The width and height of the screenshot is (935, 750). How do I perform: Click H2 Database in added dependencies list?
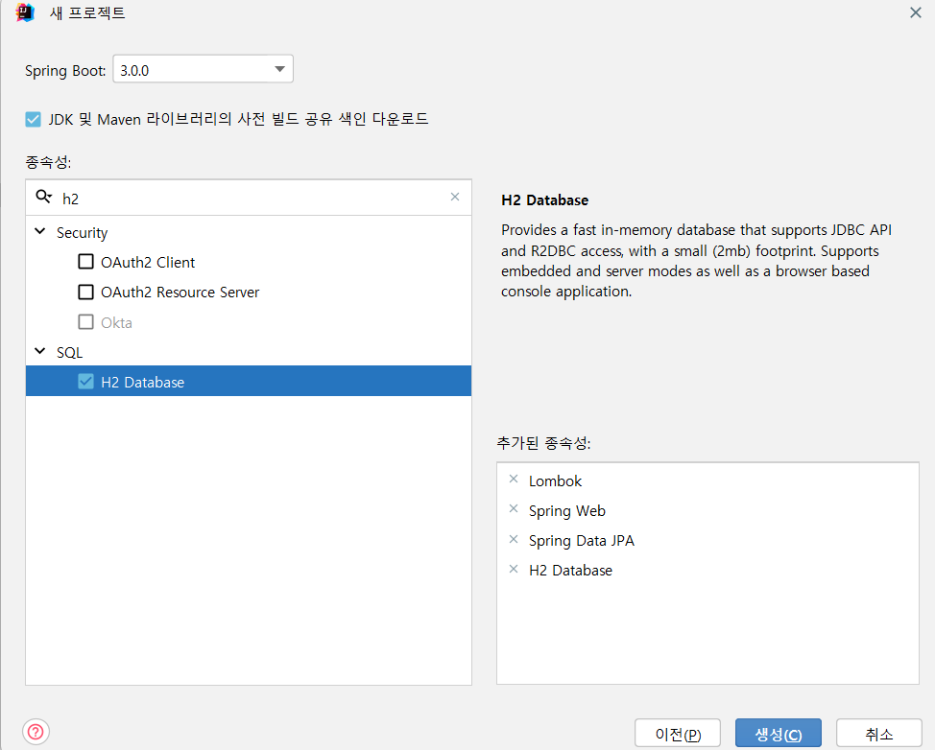(x=570, y=570)
